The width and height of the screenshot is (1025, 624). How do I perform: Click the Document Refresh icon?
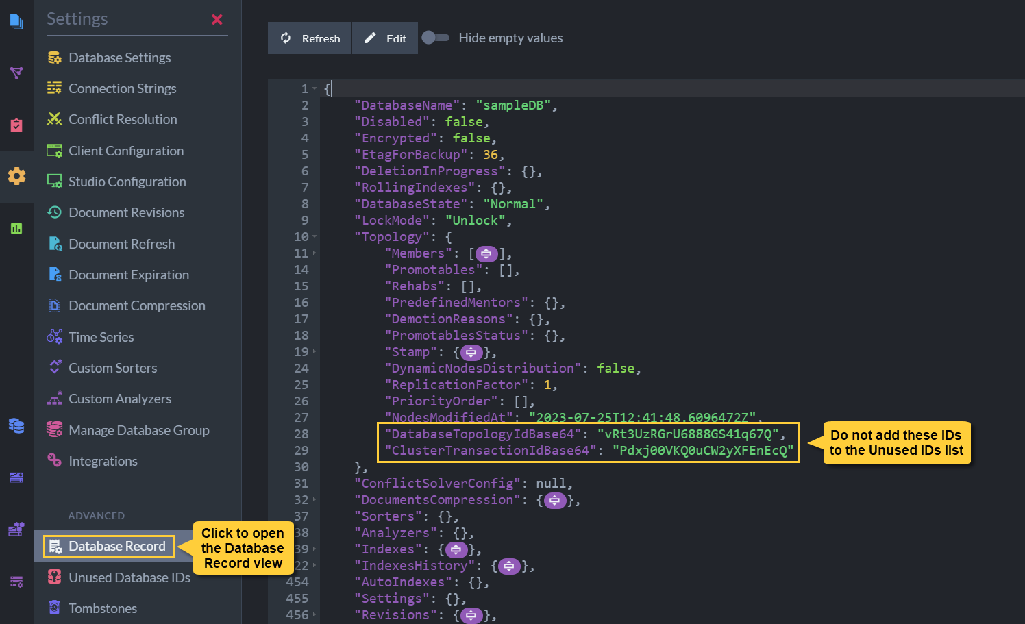[x=55, y=244]
